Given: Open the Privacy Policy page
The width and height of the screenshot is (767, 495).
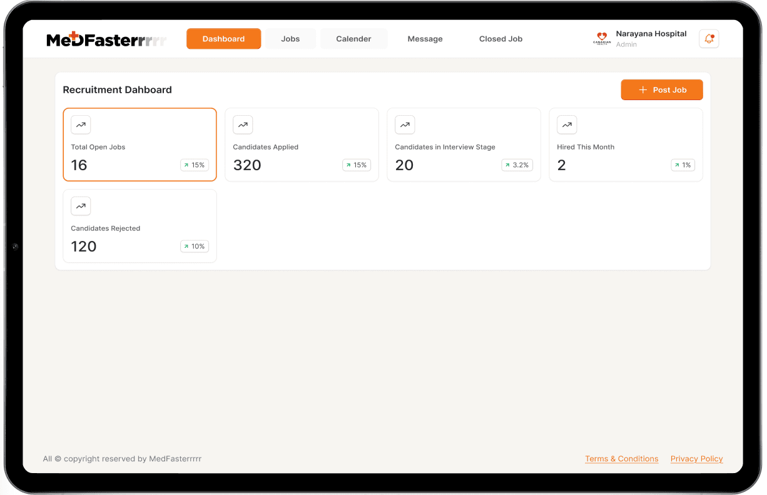Looking at the screenshot, I should pos(696,458).
